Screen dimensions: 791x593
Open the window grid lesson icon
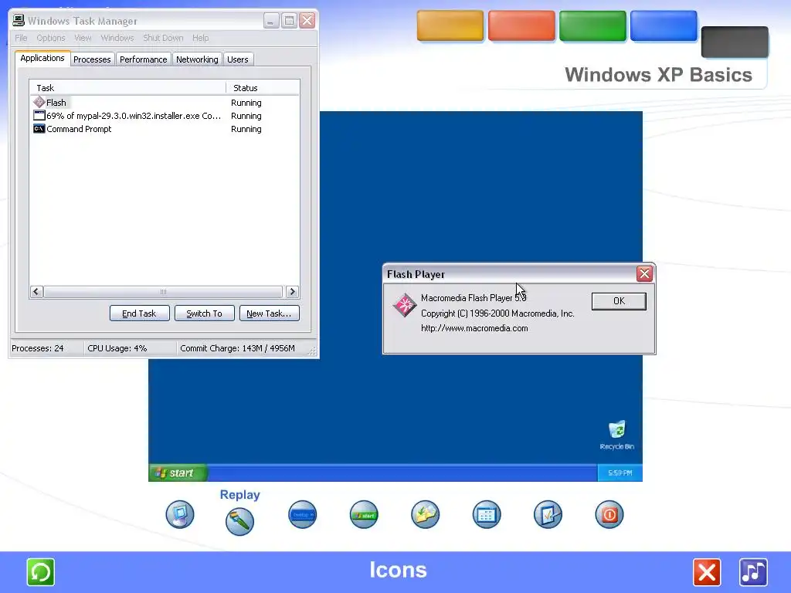click(x=487, y=514)
